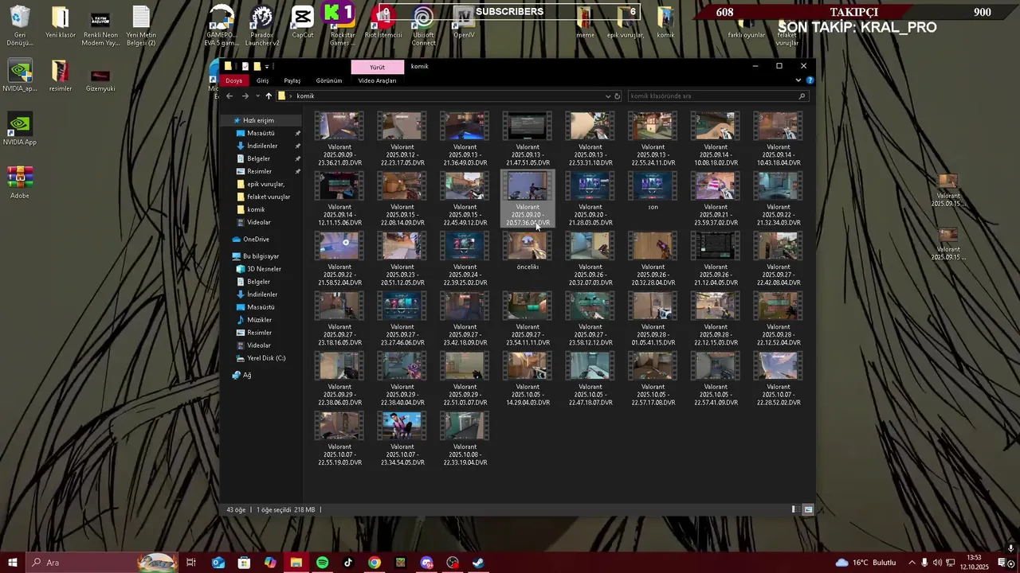Screen dimensions: 1020x573
Task: Click the taskbar clock showing 13:53
Action: click(x=974, y=563)
